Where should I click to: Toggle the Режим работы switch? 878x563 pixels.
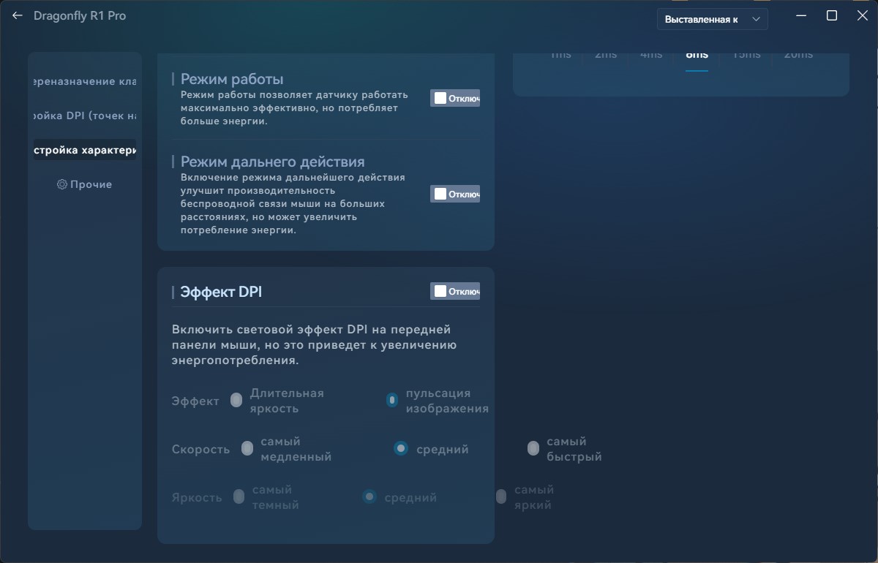(x=455, y=98)
